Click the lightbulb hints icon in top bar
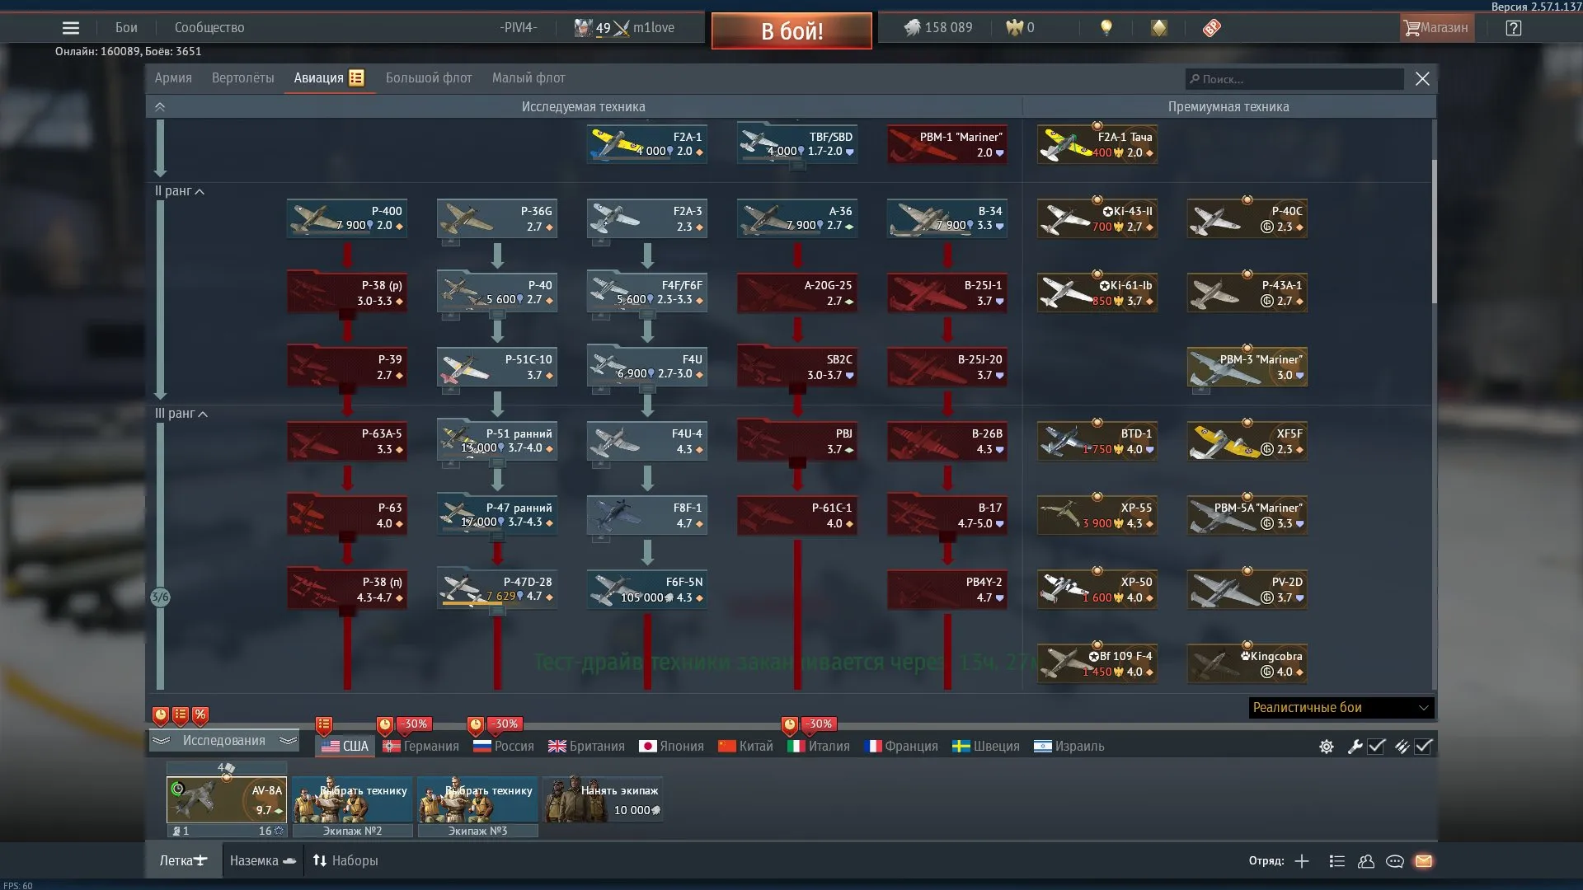 pos(1106,28)
